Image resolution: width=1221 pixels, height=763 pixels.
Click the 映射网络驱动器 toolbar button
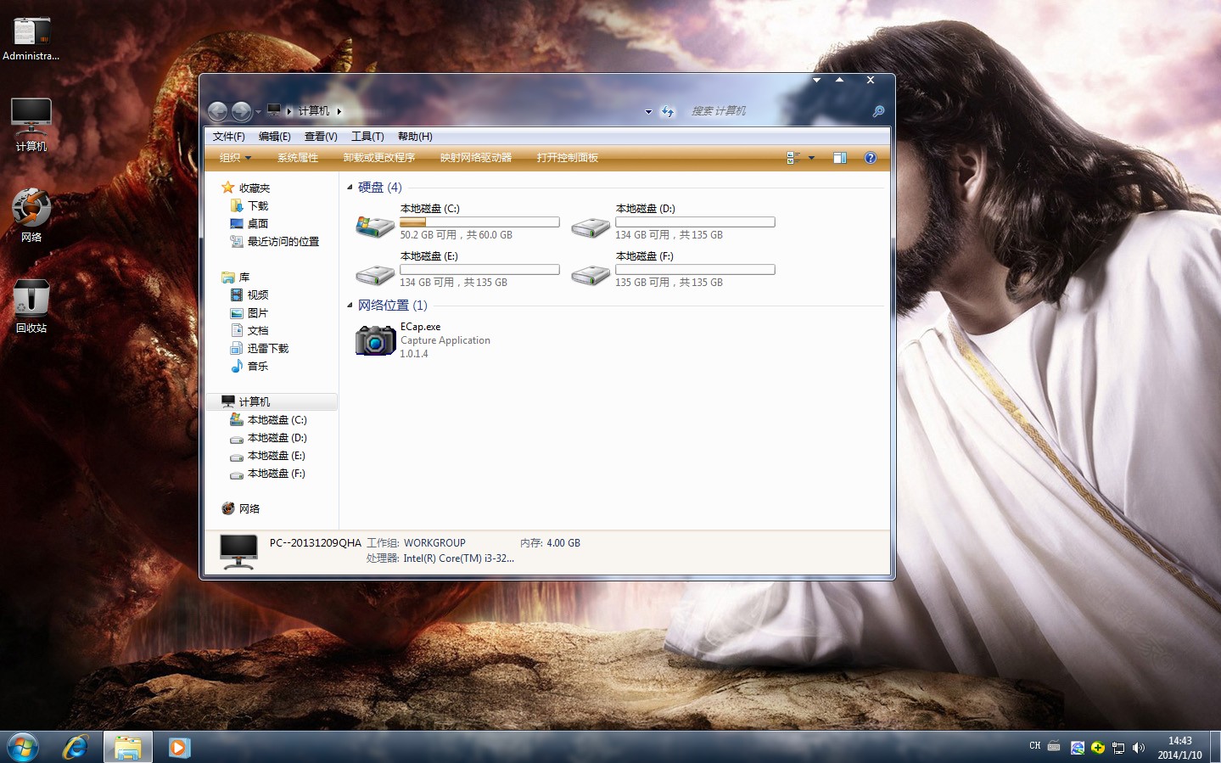476,158
